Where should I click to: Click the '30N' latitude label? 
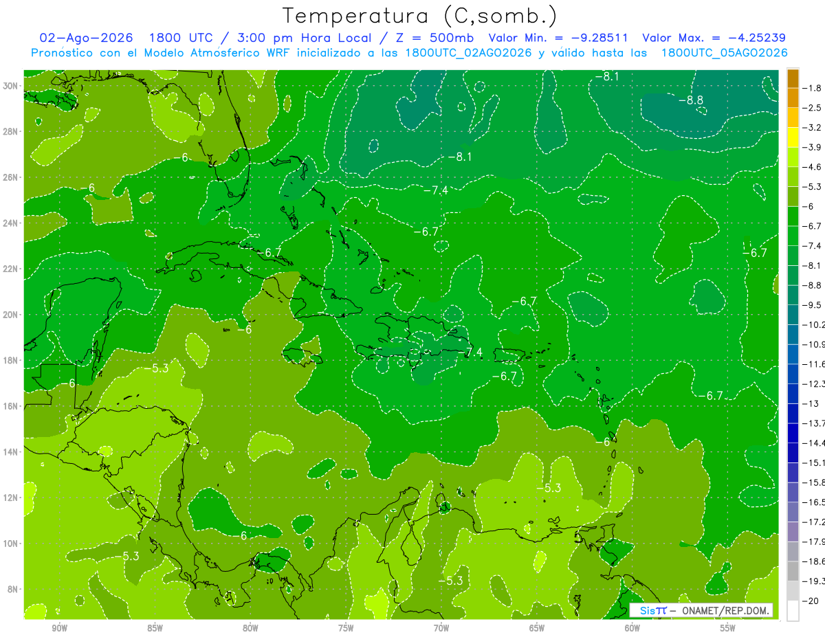tap(11, 85)
